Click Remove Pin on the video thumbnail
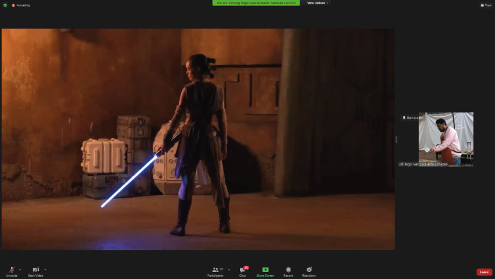 point(413,118)
